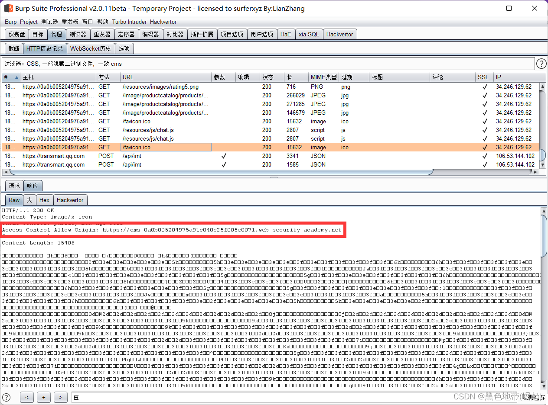This screenshot has height=405, width=548.
Task: Open the Hackvertor menu in menu bar
Action: point(163,22)
